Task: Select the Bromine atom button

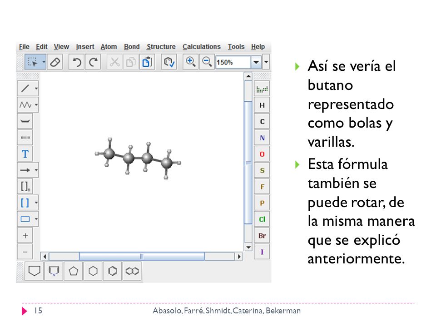Action: [262, 236]
